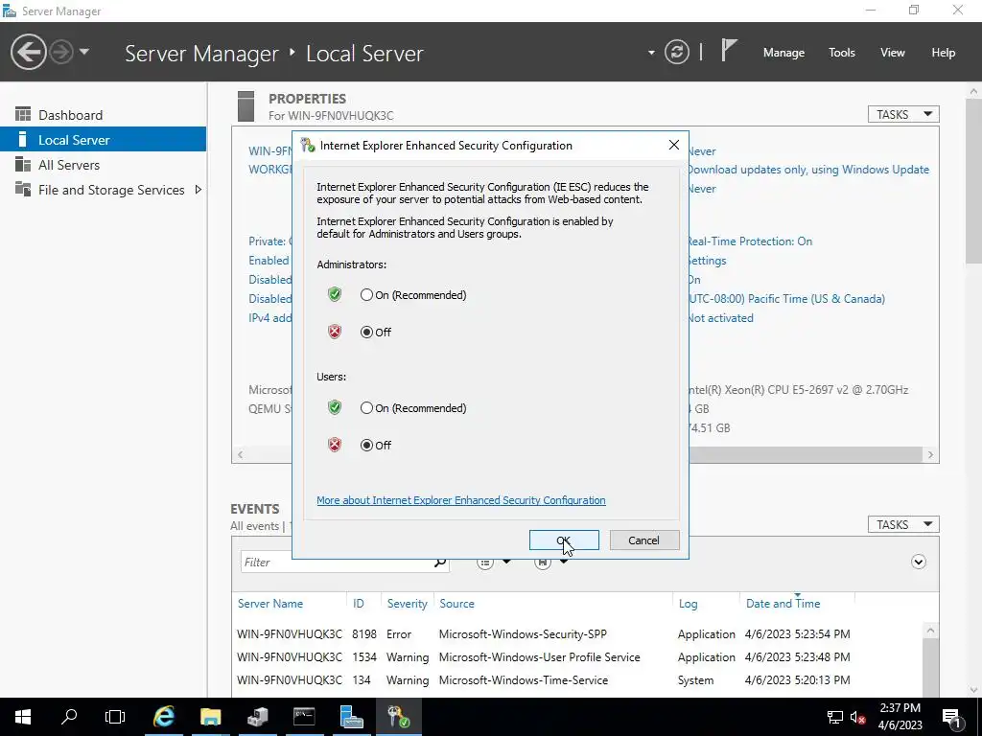This screenshot has width=982, height=736.
Task: Click red shield icon under Users
Action: pyautogui.click(x=335, y=445)
